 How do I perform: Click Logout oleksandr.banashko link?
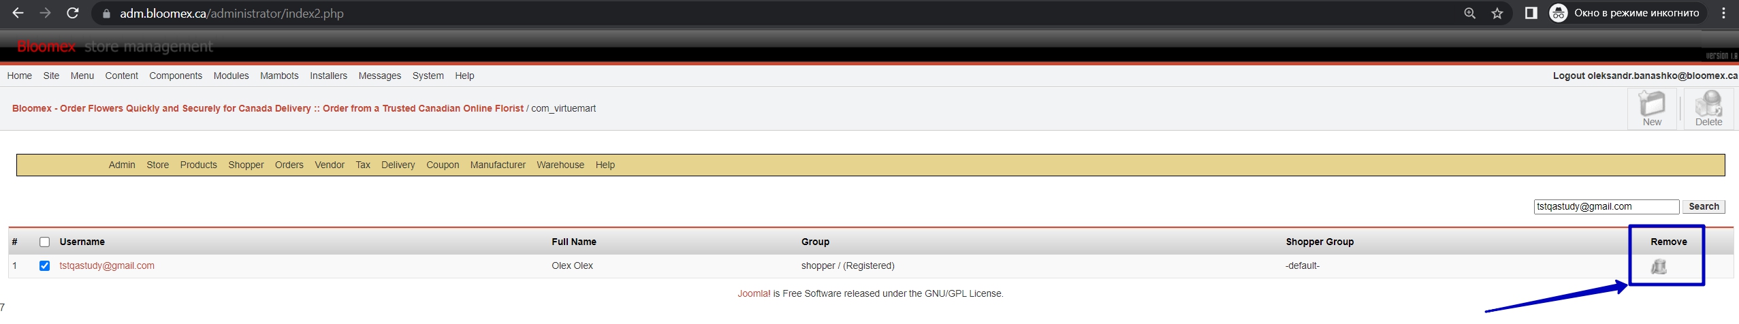(1645, 76)
